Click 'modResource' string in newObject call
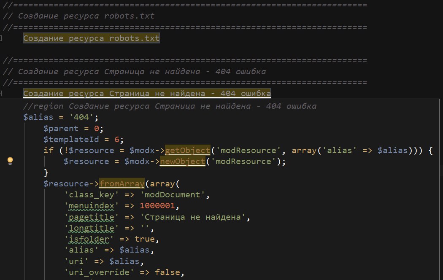Viewport: 443px width, 280px height. click(x=243, y=162)
